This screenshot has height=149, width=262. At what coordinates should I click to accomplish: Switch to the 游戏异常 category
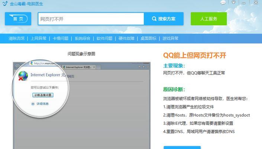point(170,38)
